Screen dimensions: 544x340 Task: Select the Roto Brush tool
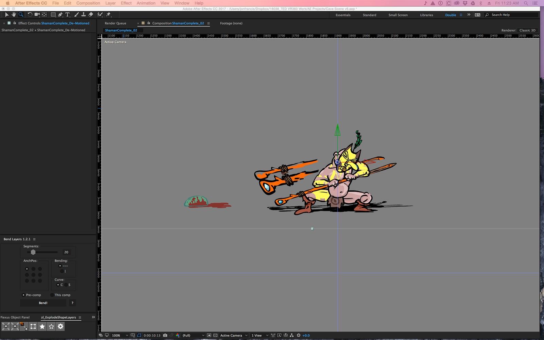click(100, 15)
